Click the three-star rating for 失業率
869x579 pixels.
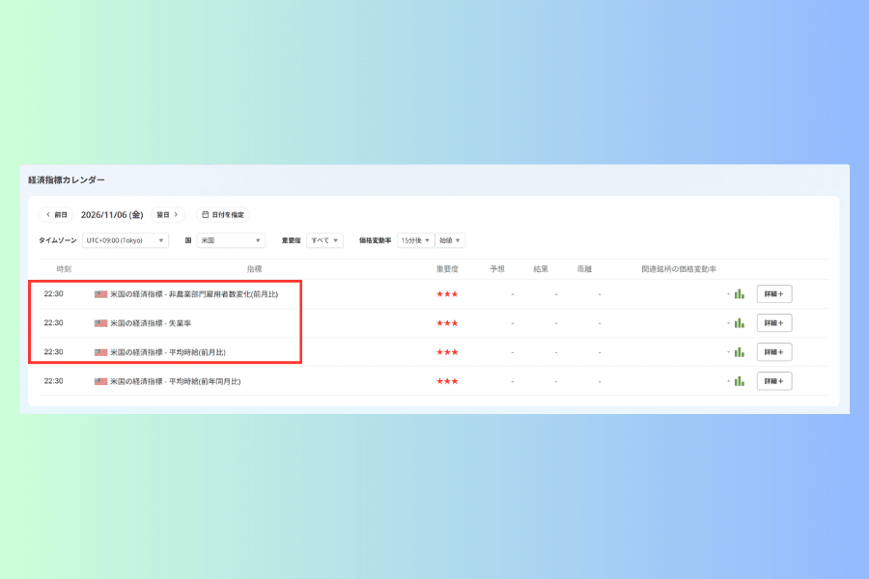pos(447,323)
